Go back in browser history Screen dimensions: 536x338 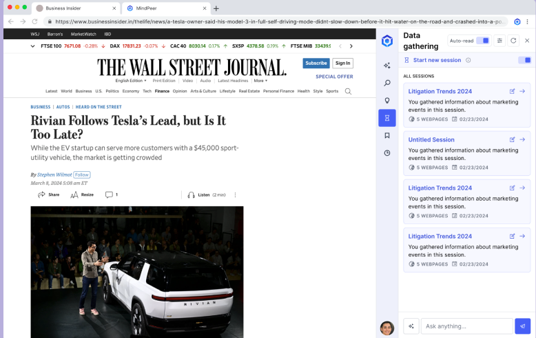[x=11, y=21]
